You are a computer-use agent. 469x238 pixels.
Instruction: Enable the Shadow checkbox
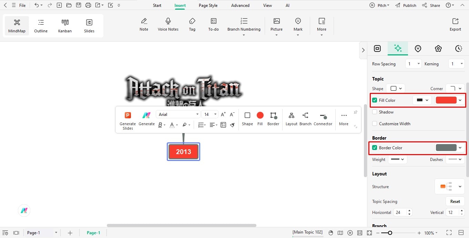pyautogui.click(x=375, y=112)
